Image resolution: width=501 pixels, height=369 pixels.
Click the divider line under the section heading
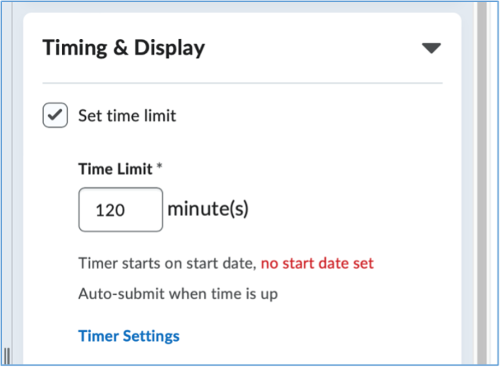click(x=242, y=84)
